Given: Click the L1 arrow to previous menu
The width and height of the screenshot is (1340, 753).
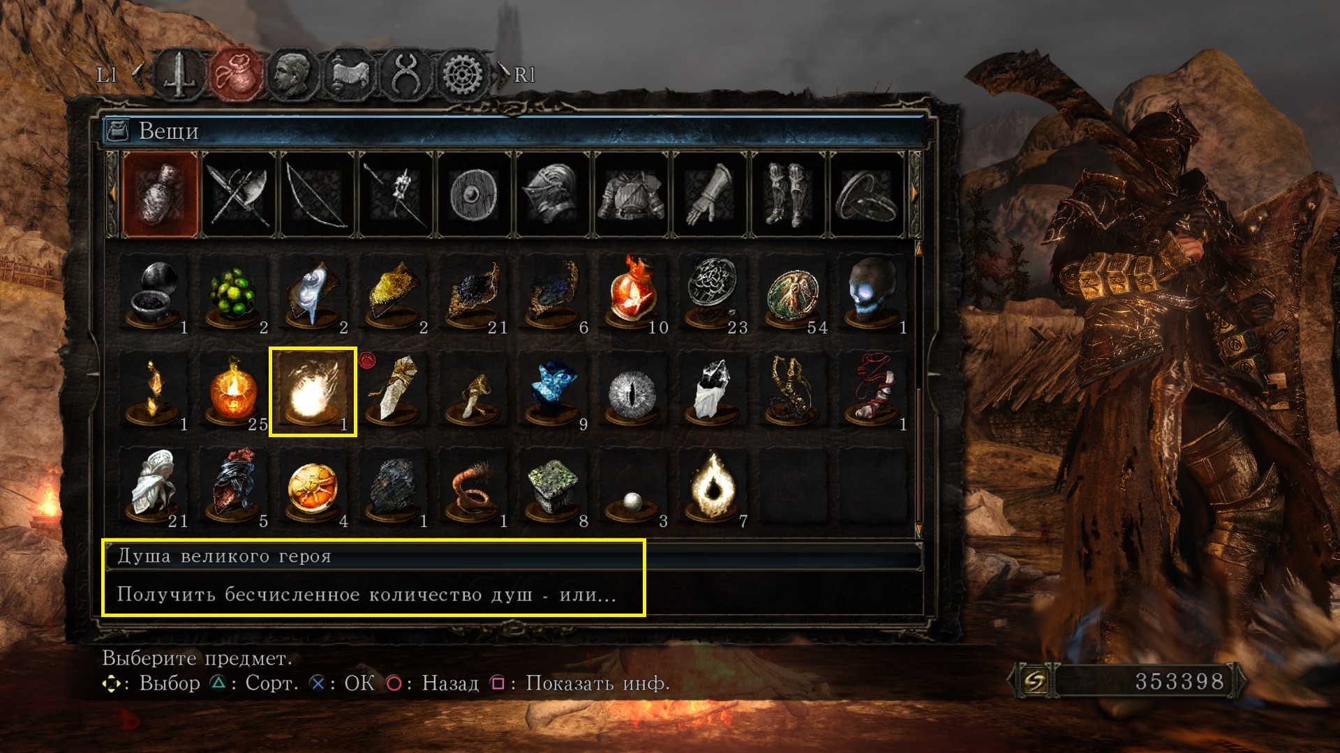Looking at the screenshot, I should click(139, 75).
